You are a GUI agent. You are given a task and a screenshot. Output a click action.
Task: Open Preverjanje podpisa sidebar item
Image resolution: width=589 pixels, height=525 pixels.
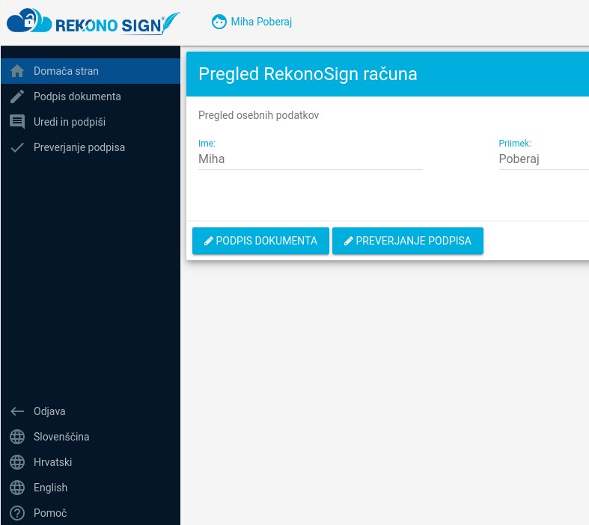[x=91, y=147]
